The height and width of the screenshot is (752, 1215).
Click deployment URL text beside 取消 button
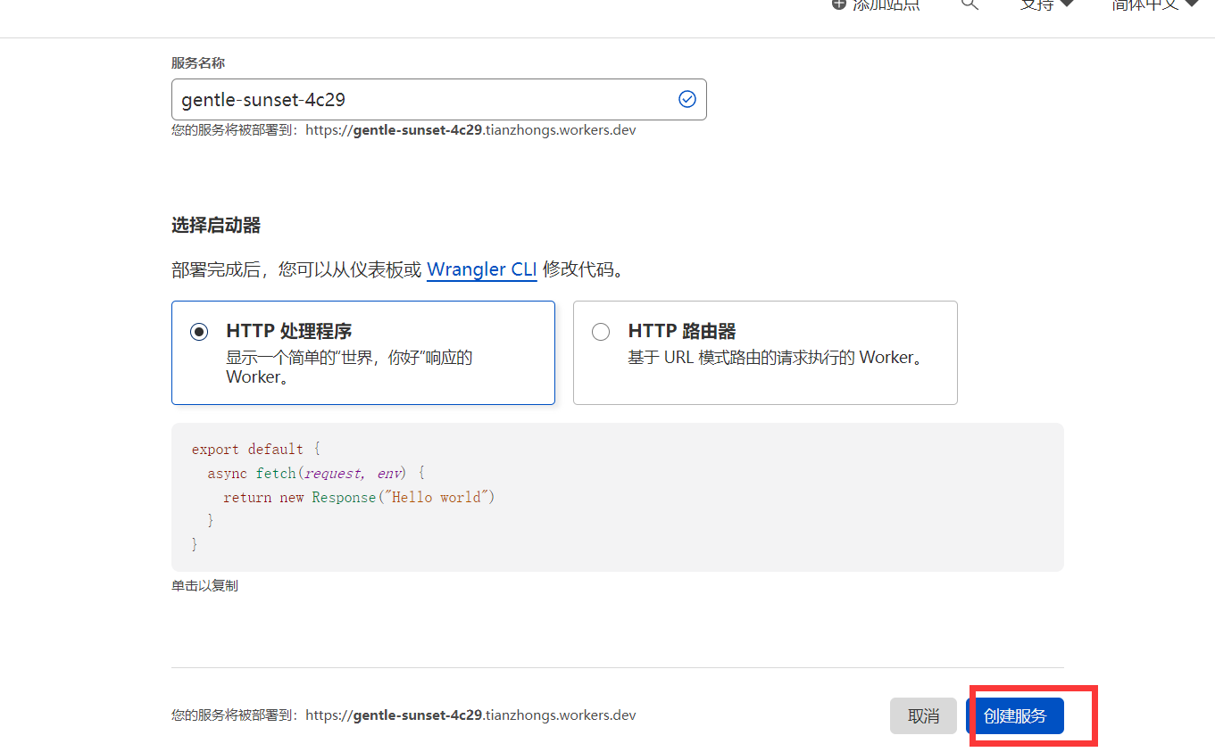[470, 715]
